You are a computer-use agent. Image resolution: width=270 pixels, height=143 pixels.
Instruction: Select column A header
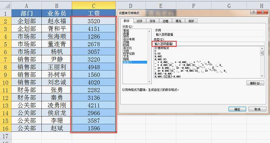pos(27,6)
